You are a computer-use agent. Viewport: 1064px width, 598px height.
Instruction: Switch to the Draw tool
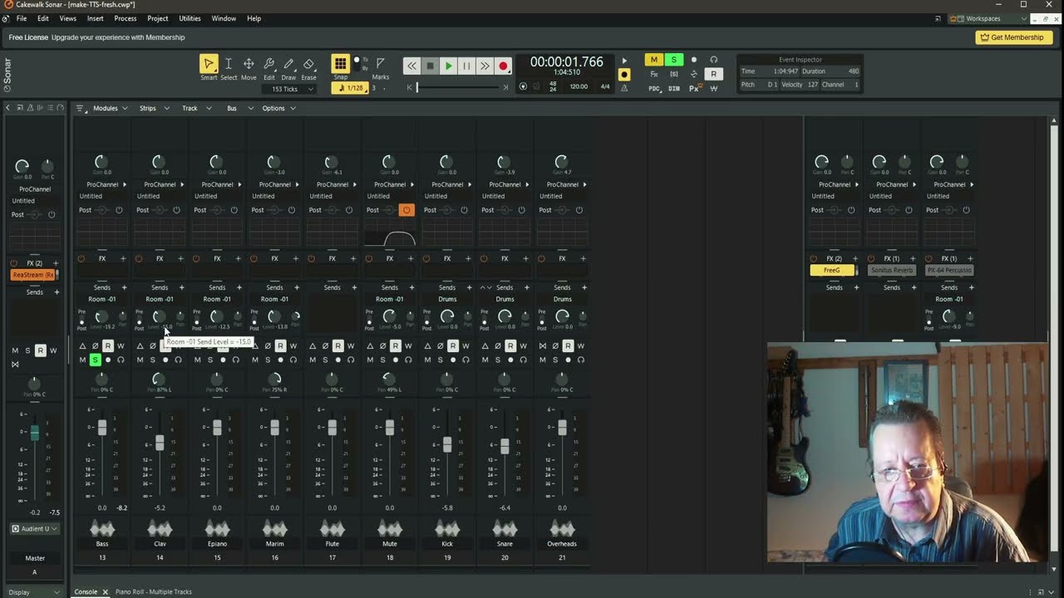pyautogui.click(x=288, y=64)
